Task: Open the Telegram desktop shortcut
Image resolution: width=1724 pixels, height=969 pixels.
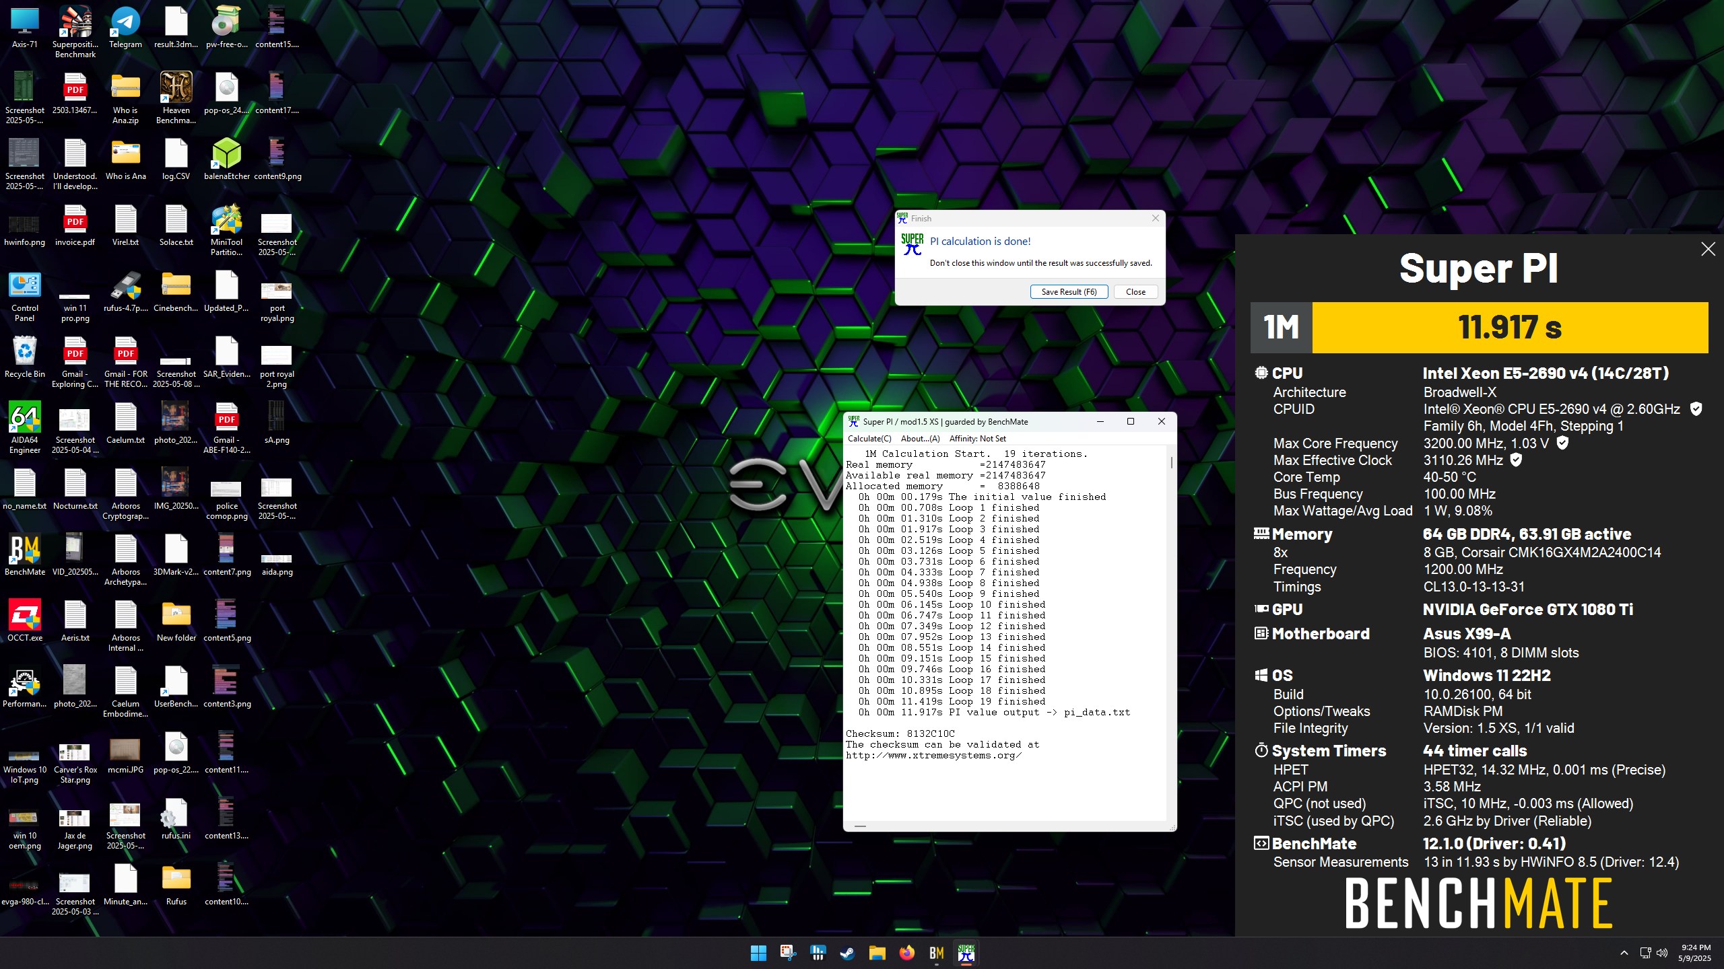Action: pyautogui.click(x=125, y=28)
